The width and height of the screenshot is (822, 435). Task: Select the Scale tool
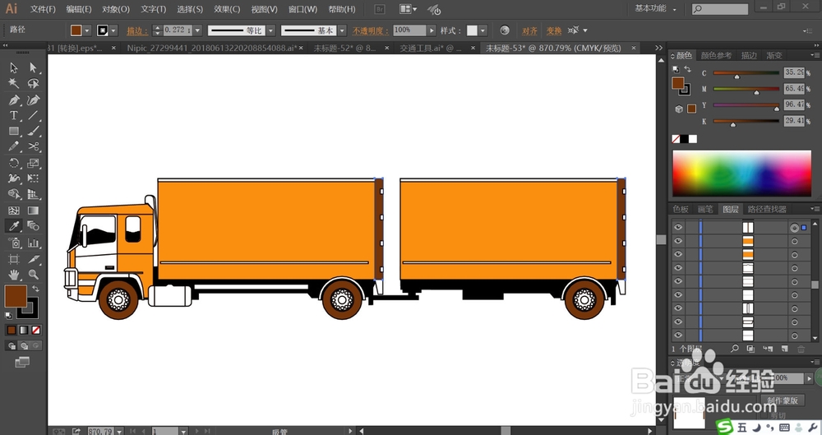pos(33,163)
